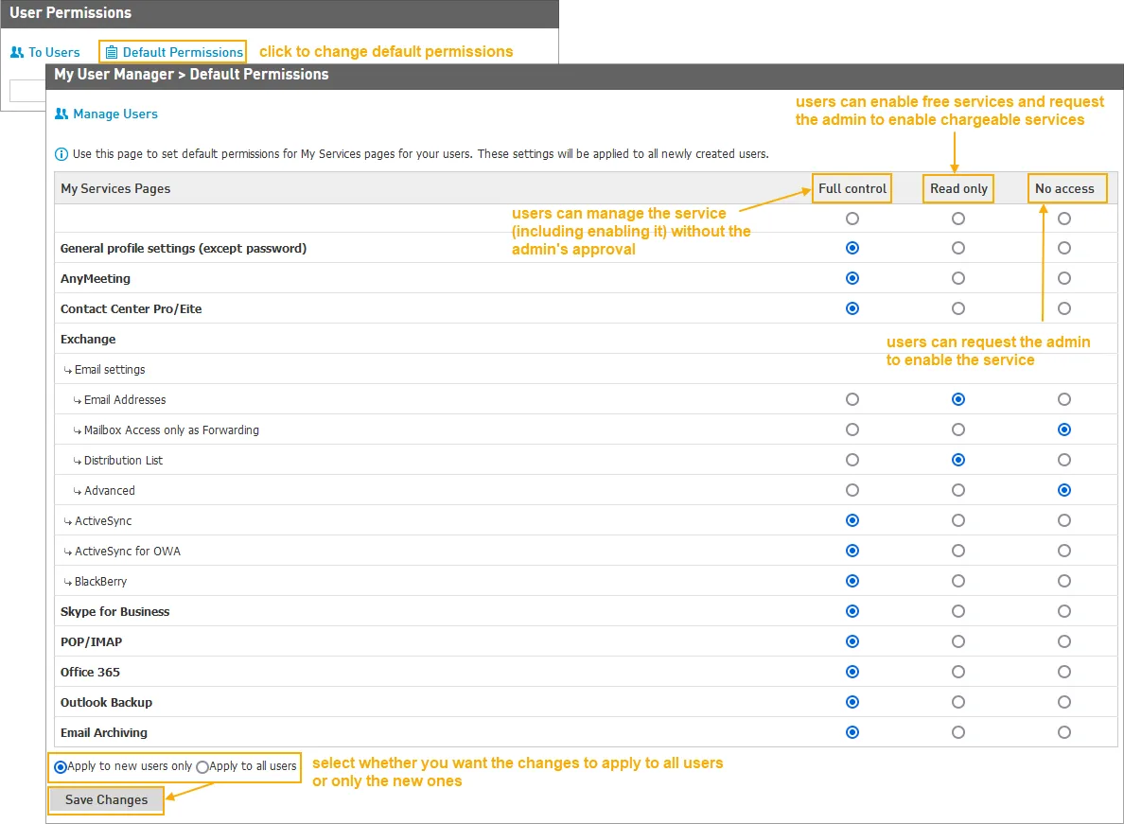Choose No access for Contact Center Pro/Eite

(1063, 308)
